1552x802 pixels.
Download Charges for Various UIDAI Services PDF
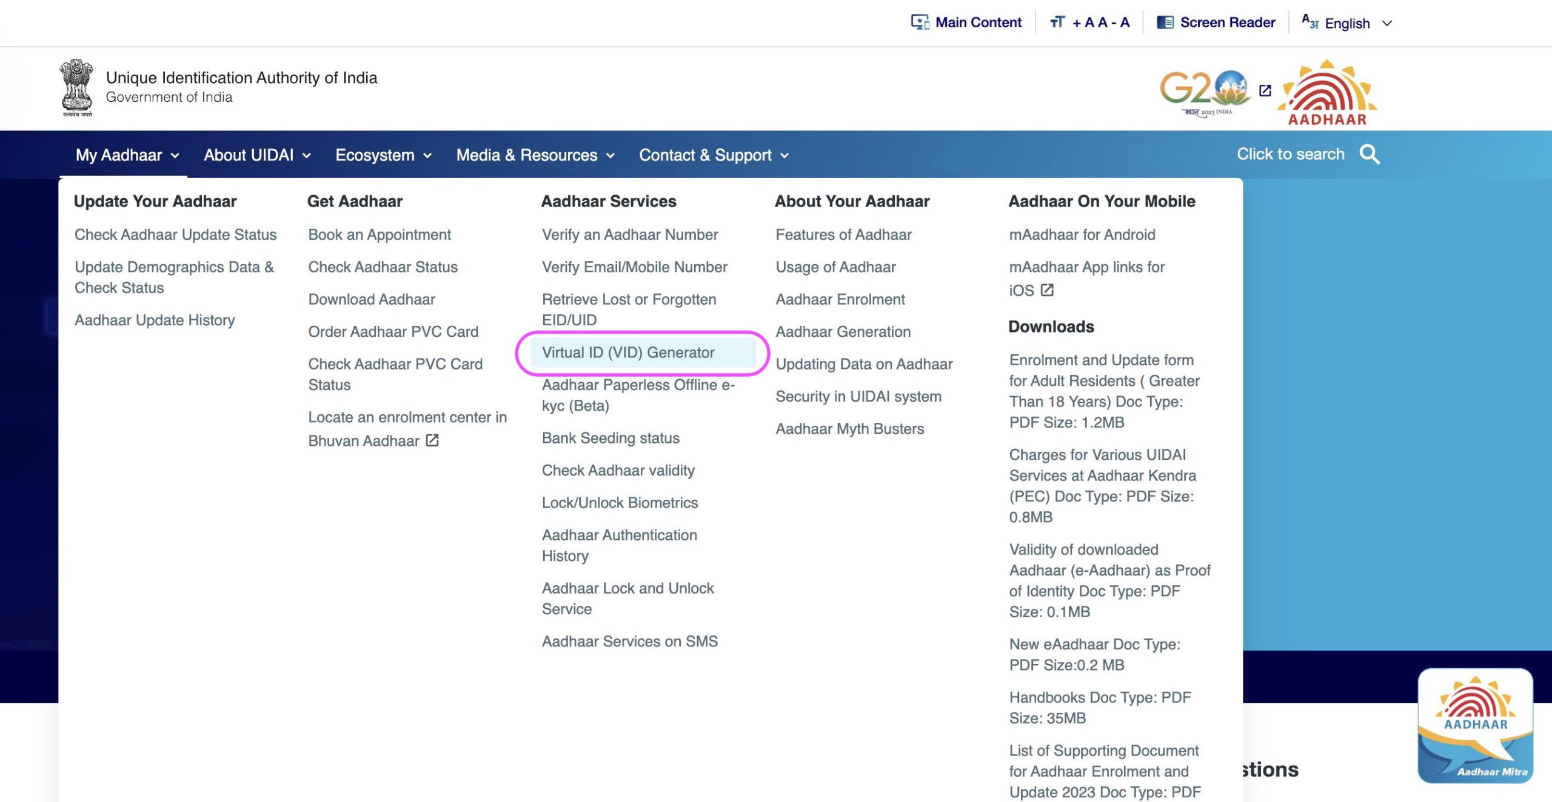pyautogui.click(x=1102, y=486)
